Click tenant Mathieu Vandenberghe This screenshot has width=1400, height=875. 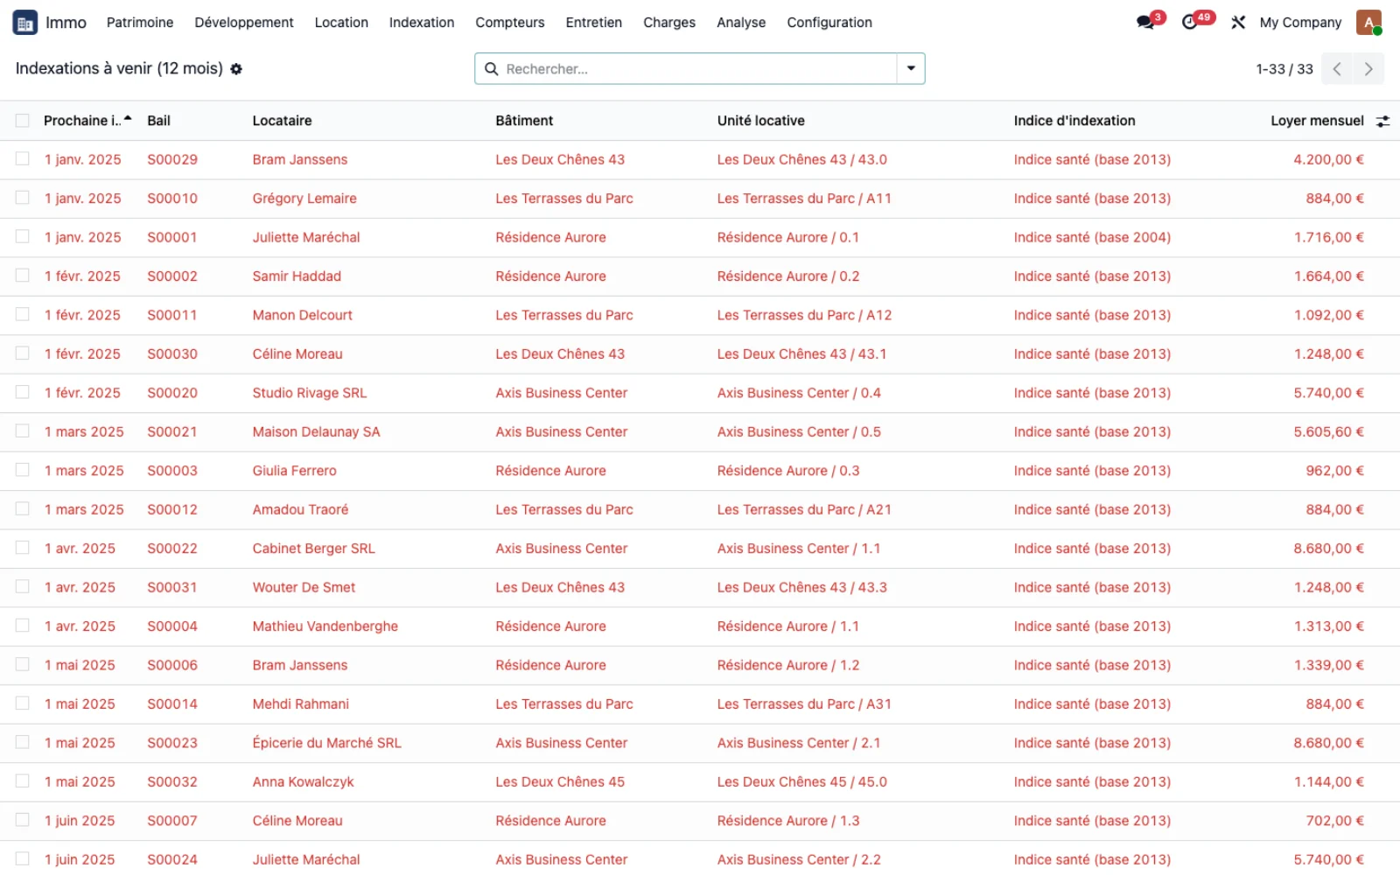(x=325, y=626)
